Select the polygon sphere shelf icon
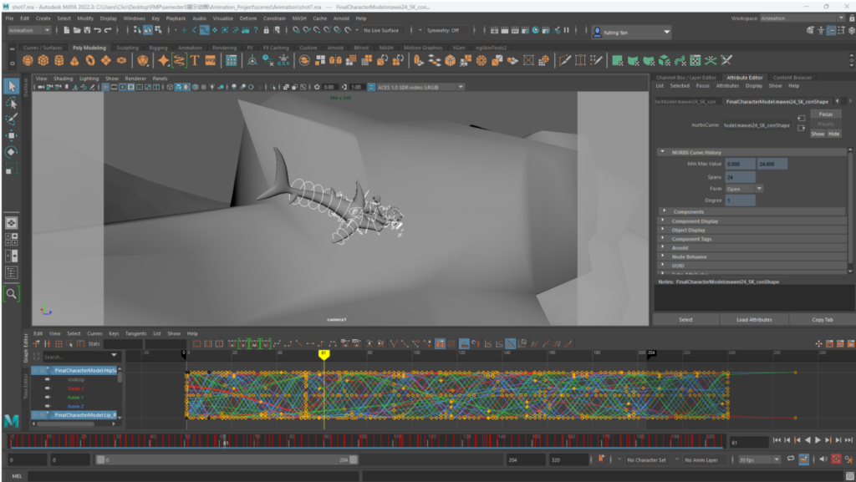Image resolution: width=856 pixels, height=482 pixels. click(28, 61)
